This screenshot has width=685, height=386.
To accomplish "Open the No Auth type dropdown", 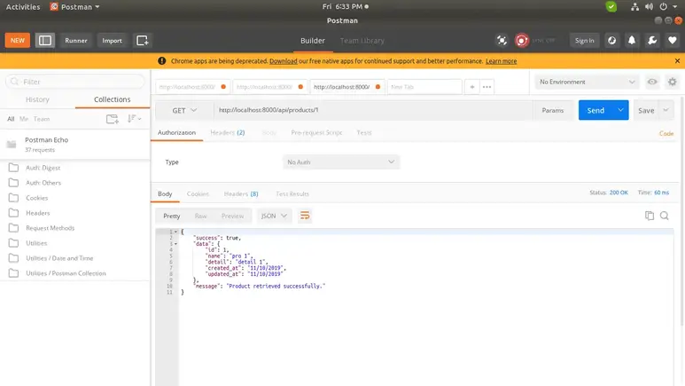I will [341, 162].
